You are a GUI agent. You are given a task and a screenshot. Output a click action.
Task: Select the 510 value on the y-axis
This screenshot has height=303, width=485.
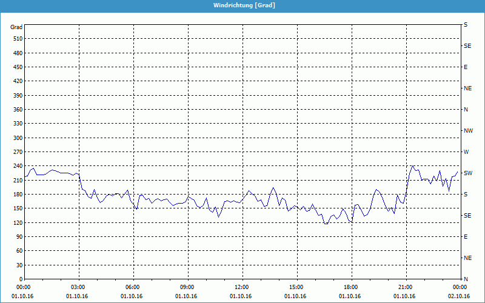(17, 39)
